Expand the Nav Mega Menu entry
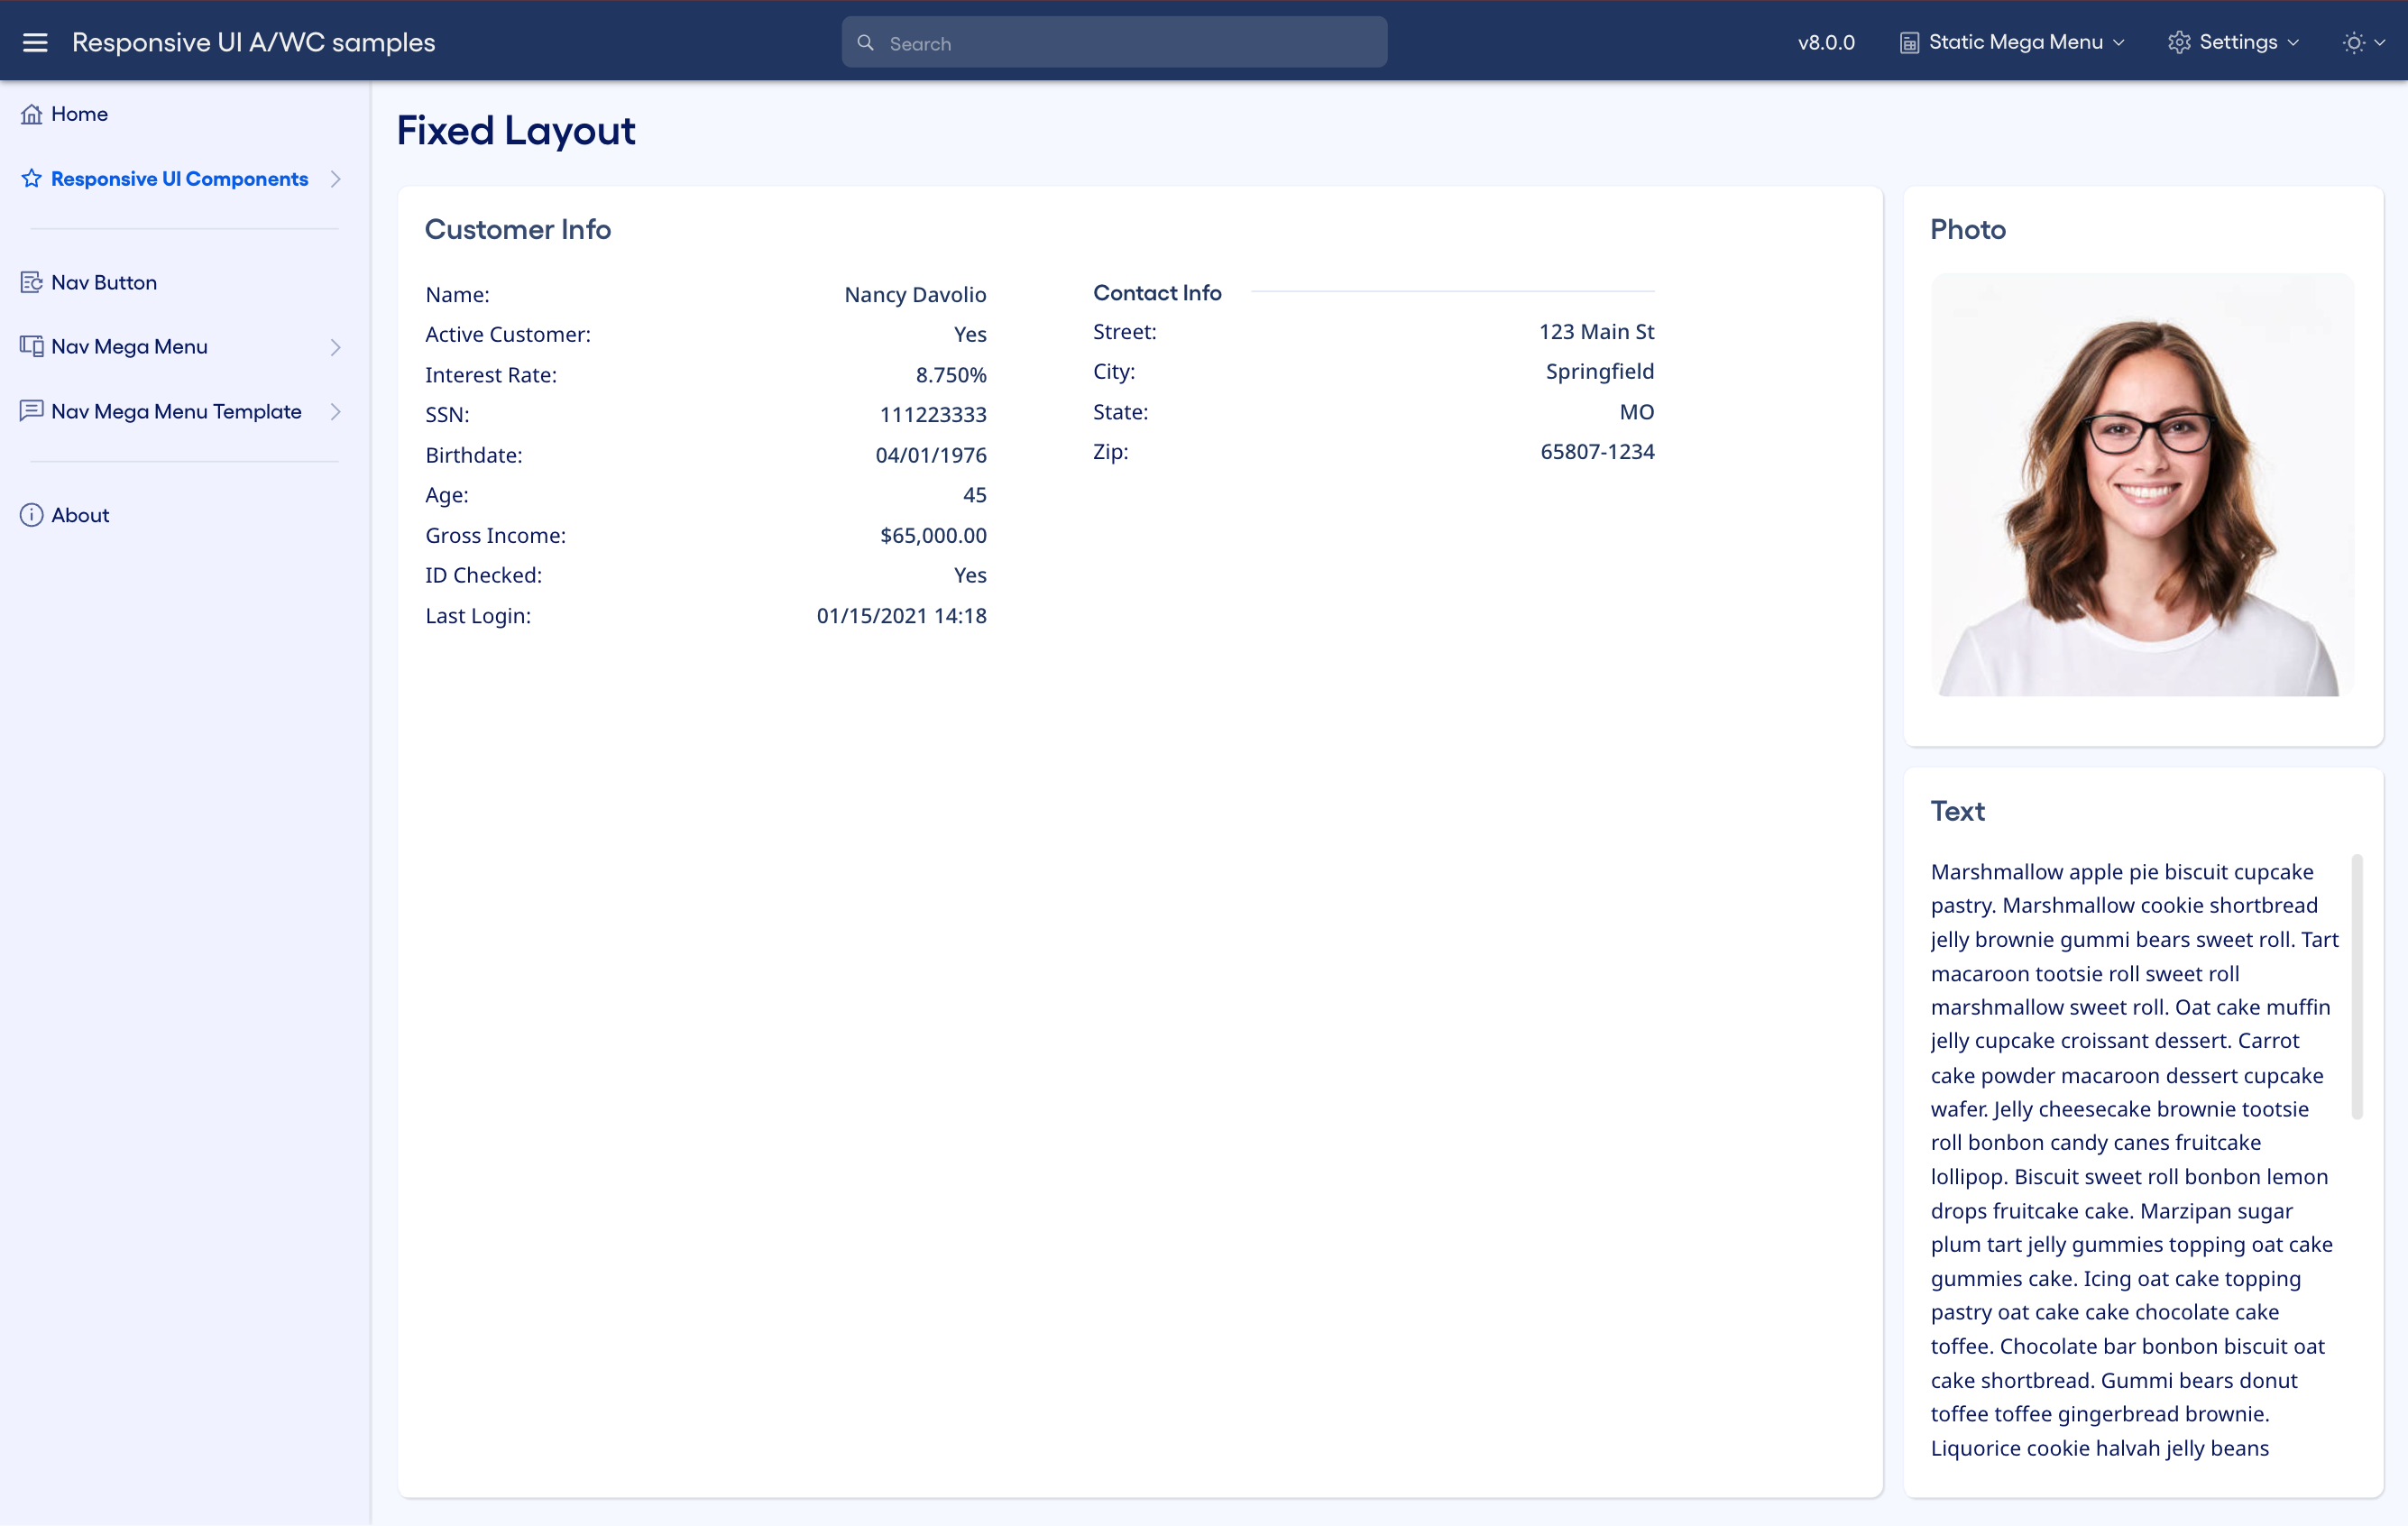 click(336, 346)
